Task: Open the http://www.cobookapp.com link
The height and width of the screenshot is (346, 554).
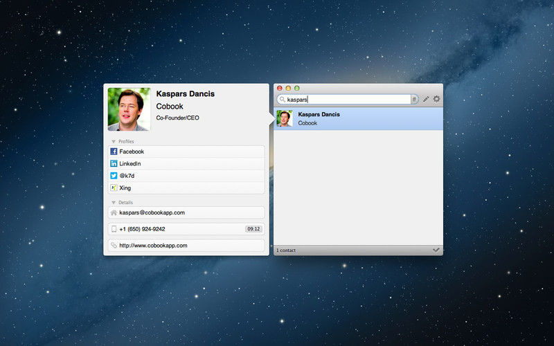Action: point(153,246)
